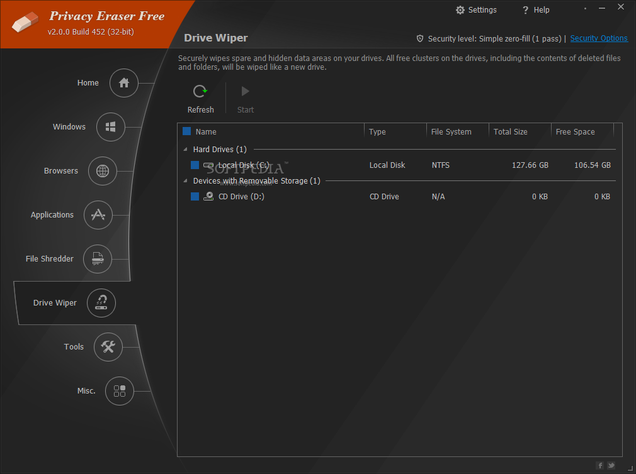Open the Security Options link
This screenshot has width=636, height=474.
click(599, 38)
